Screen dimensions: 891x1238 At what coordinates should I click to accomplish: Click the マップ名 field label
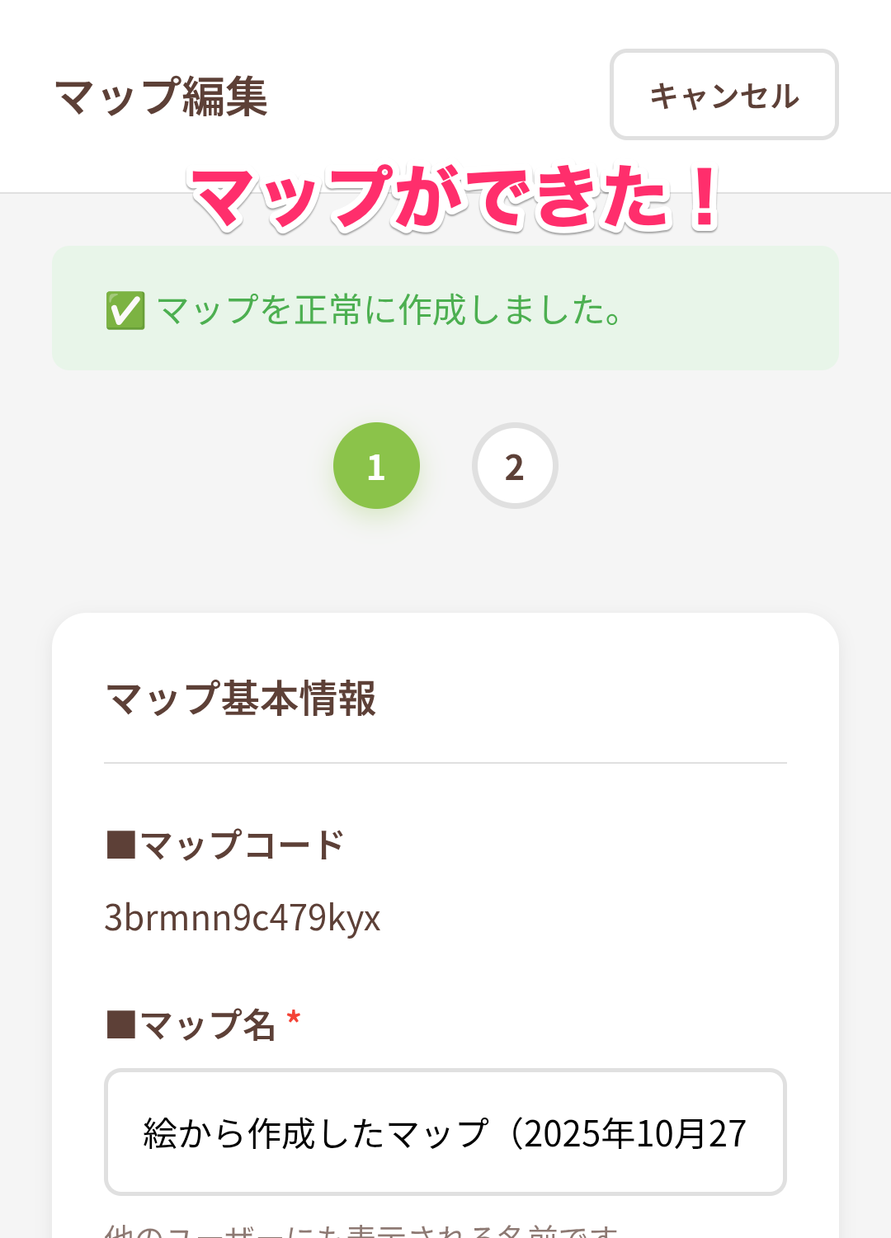(207, 1025)
